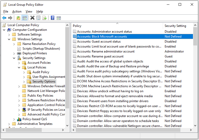Click 'Administrator' security setting value
This screenshot has height=140, width=199.
click(x=174, y=51)
